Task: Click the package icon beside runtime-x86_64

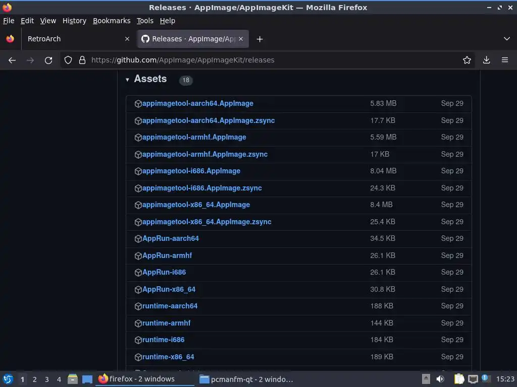Action: click(x=138, y=357)
